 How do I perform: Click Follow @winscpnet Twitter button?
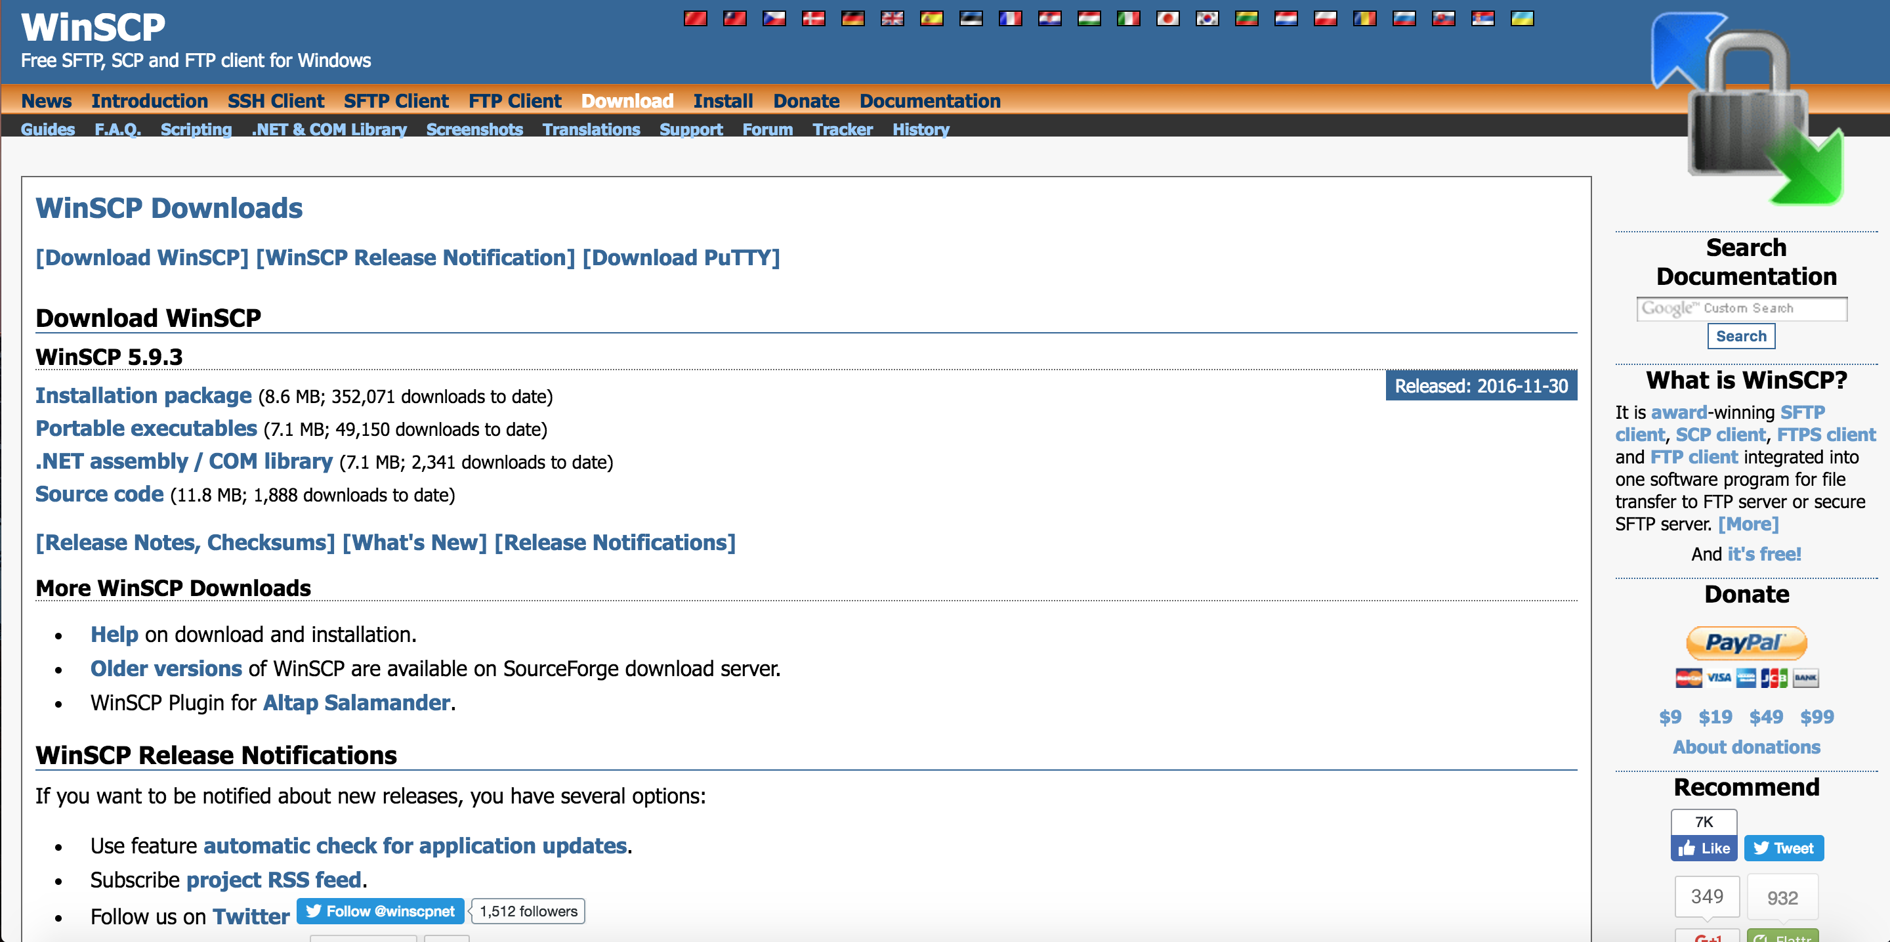[380, 911]
